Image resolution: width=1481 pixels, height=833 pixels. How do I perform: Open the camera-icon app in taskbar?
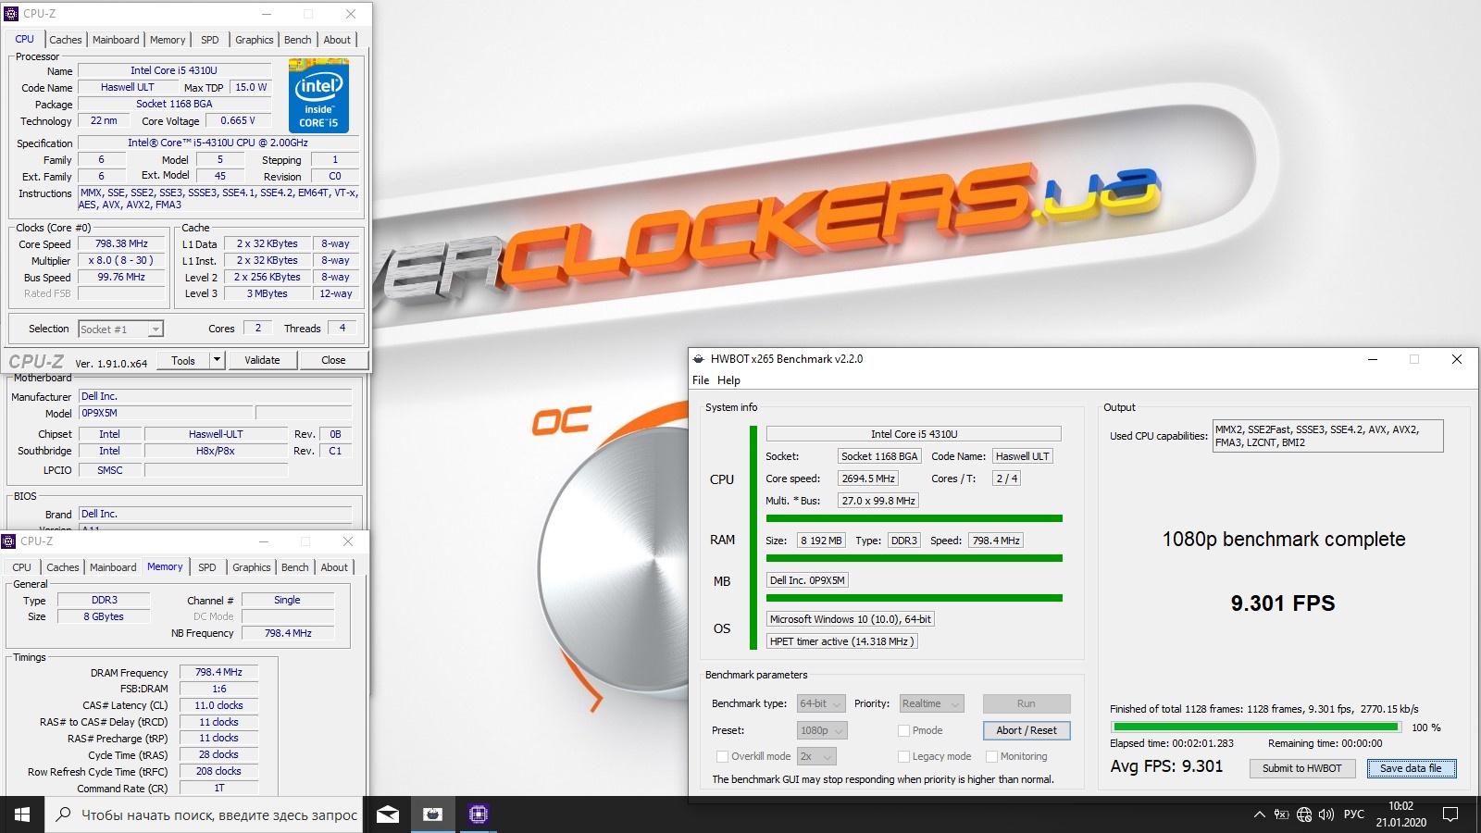(432, 814)
